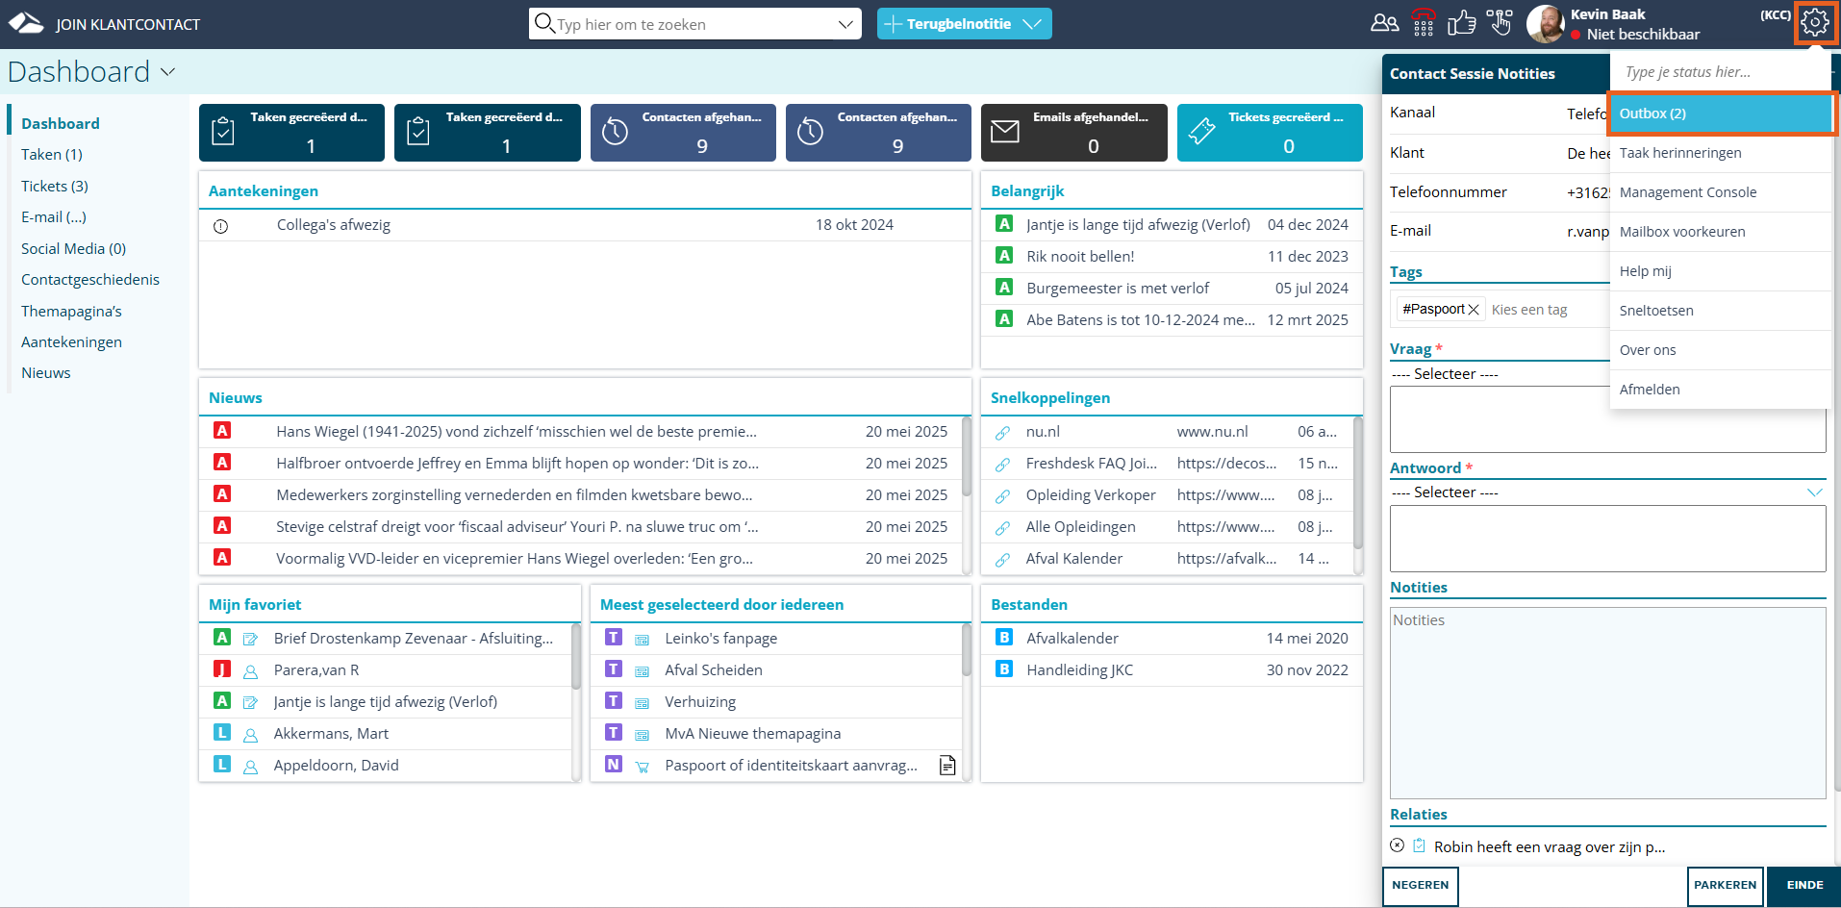Click the NEGEREN button
This screenshot has height=908, width=1841.
click(1420, 886)
